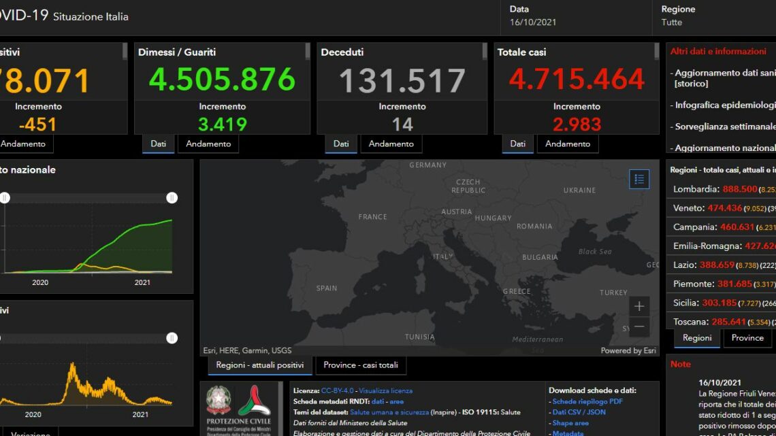The height and width of the screenshot is (436, 776).
Task: Select Piemonte row in regions list
Action: coord(721,284)
